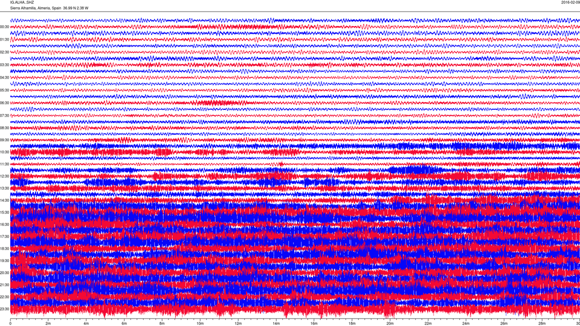Click the 10m tick on minute axis

click(200, 324)
